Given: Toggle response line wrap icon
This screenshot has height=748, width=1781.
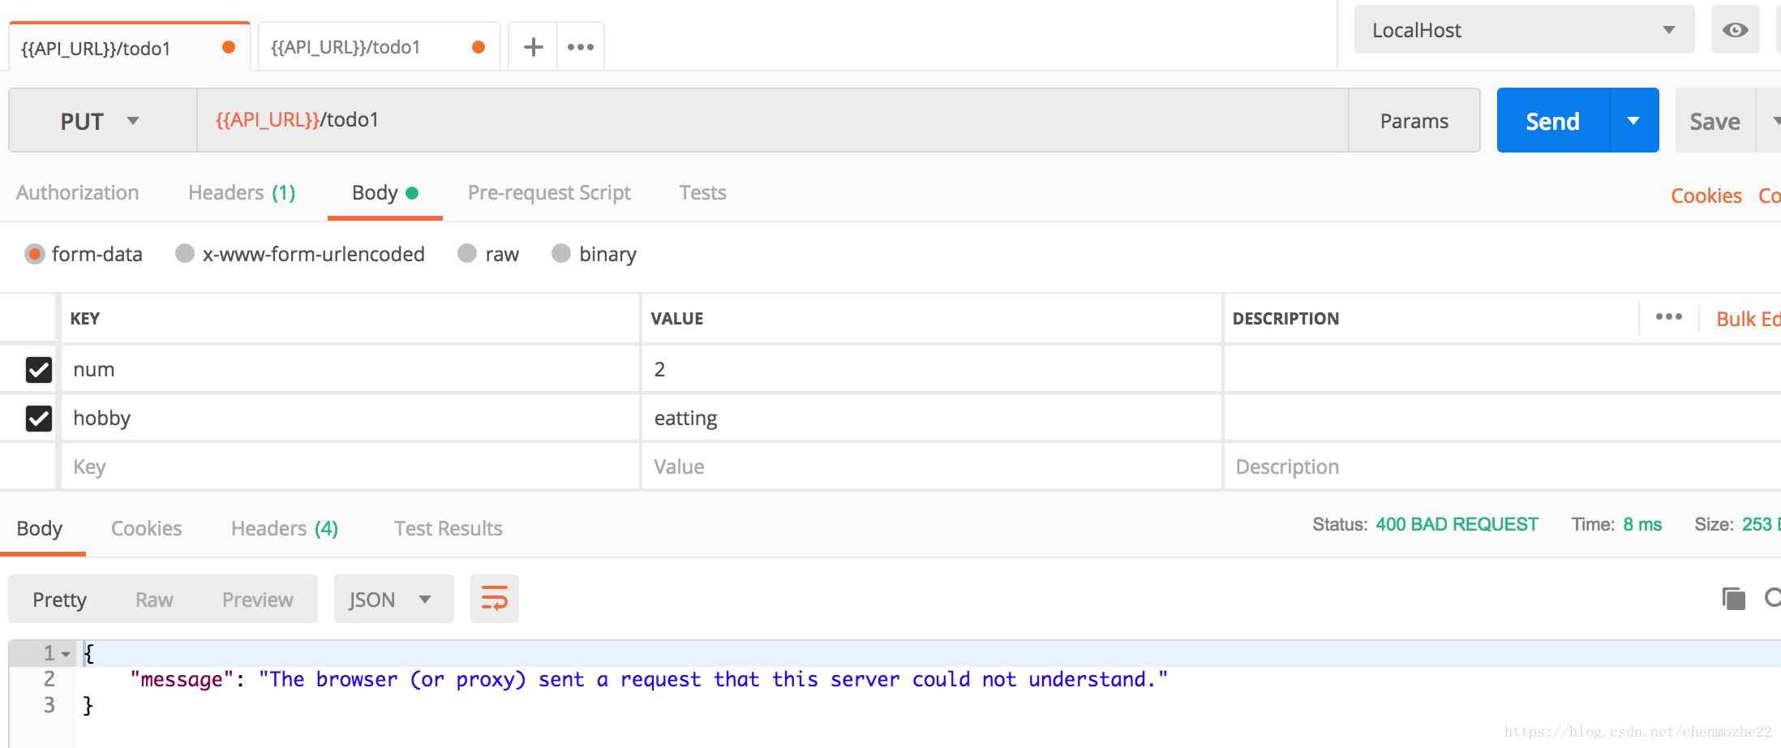Looking at the screenshot, I should point(494,599).
